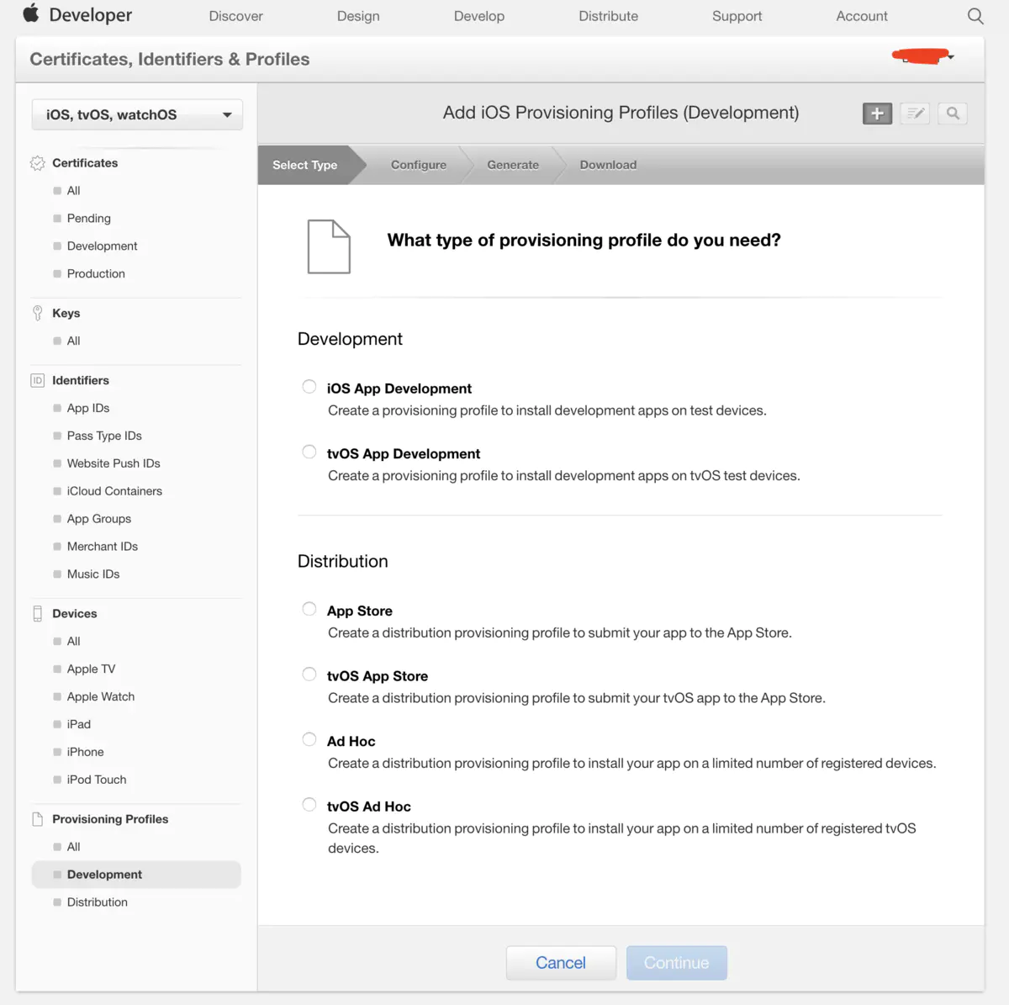Viewport: 1009px width, 1005px height.
Task: Open Merchant IDs
Action: 103,547
